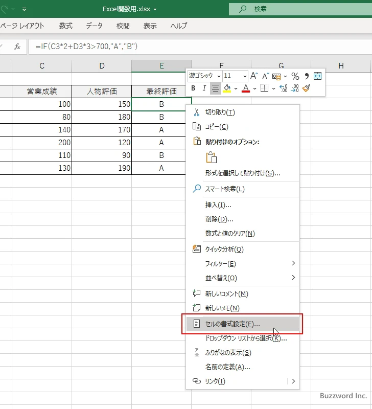Open the ヘルプ ribbon tab
Screen dimensions: 372x409
178,26
